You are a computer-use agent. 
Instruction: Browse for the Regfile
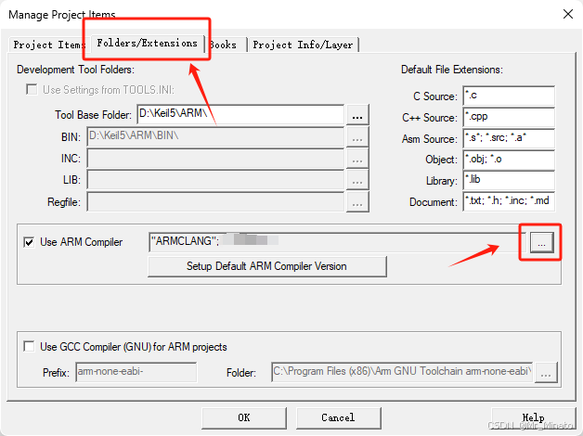357,202
